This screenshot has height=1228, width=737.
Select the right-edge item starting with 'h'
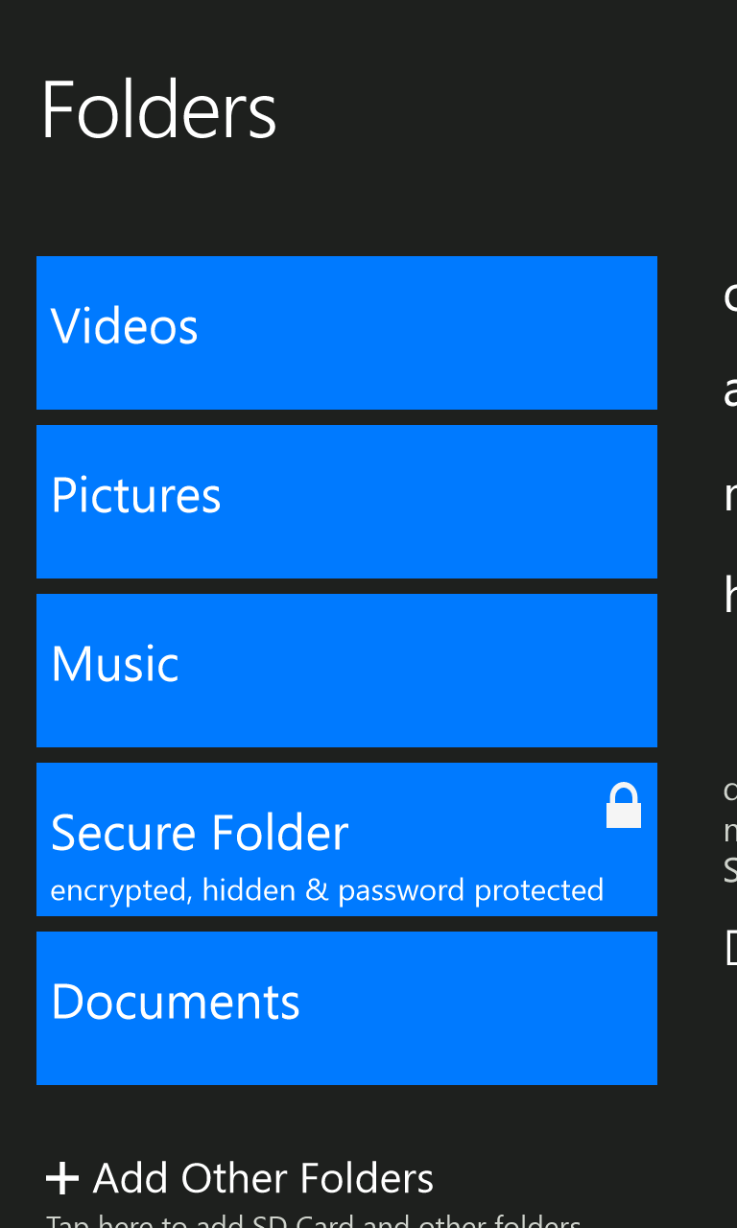(x=730, y=596)
